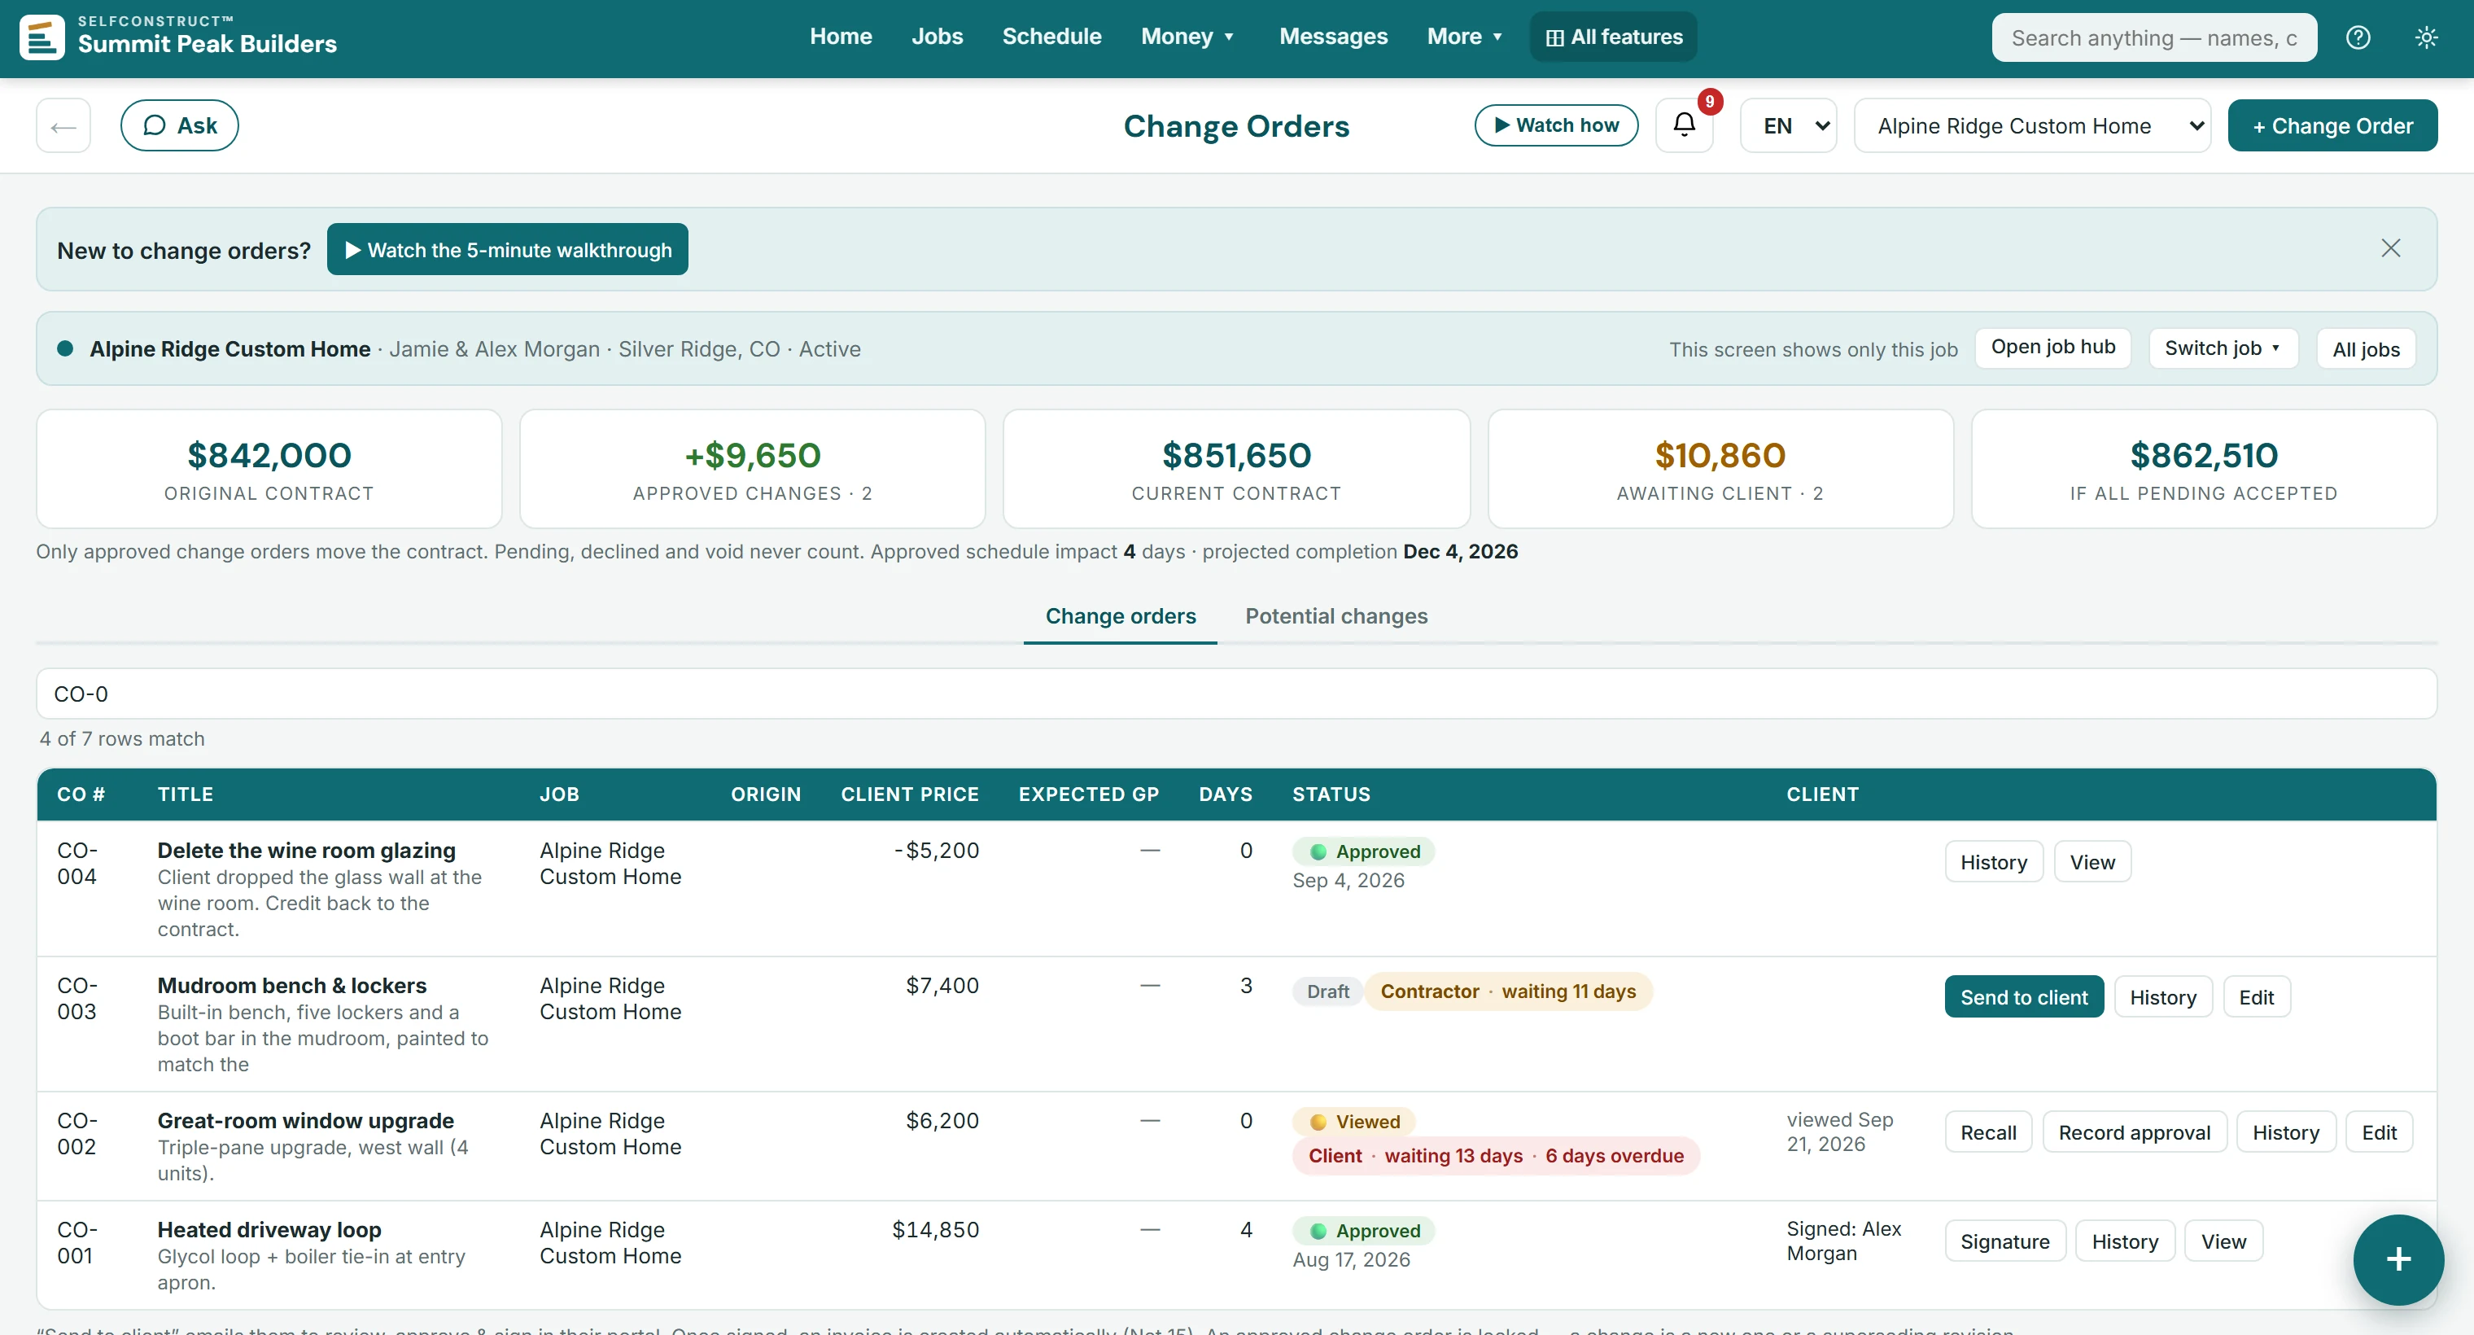
Task: Click the title 'Heated driveway loop'
Action: [x=269, y=1229]
